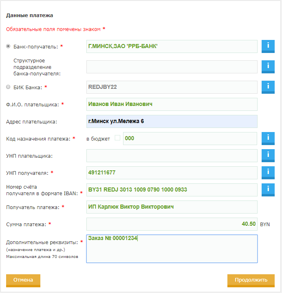Click the Ф.И.О. плательщика input field
The image size is (282, 293).
(172, 104)
